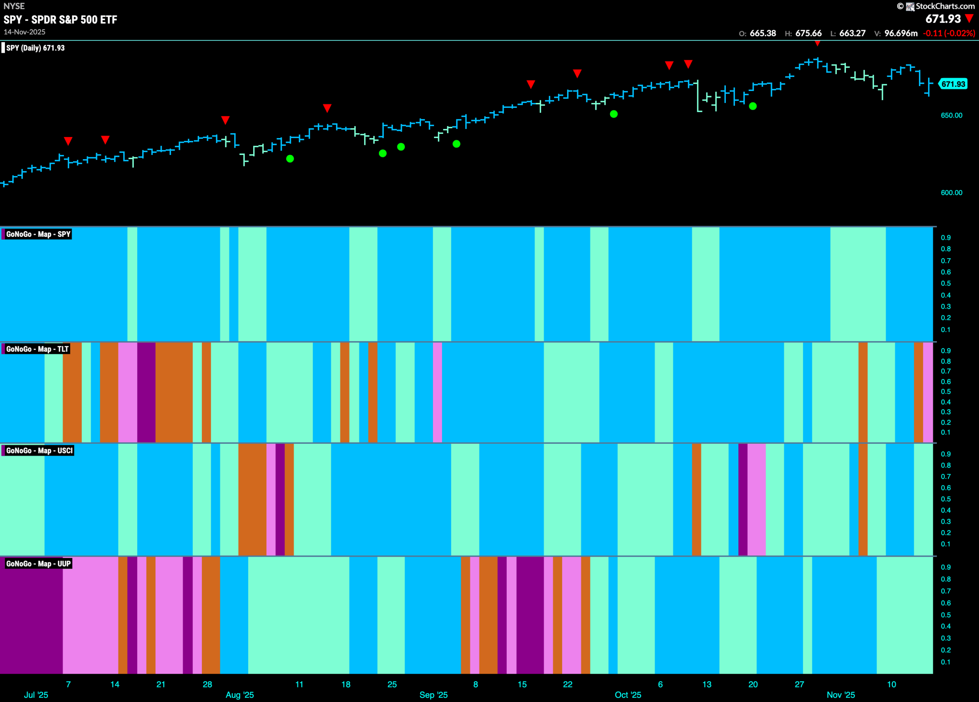979x702 pixels.
Task: Click the 650.00 price axis label
Action: [x=952, y=115]
